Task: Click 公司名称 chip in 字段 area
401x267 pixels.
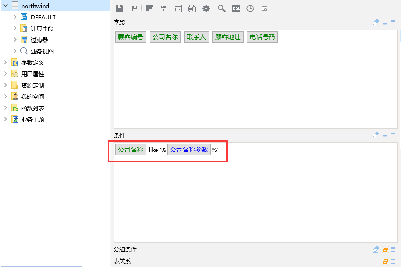Action: 165,37
